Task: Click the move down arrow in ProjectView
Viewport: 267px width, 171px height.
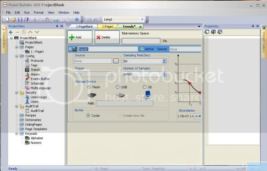Action: (x=37, y=32)
